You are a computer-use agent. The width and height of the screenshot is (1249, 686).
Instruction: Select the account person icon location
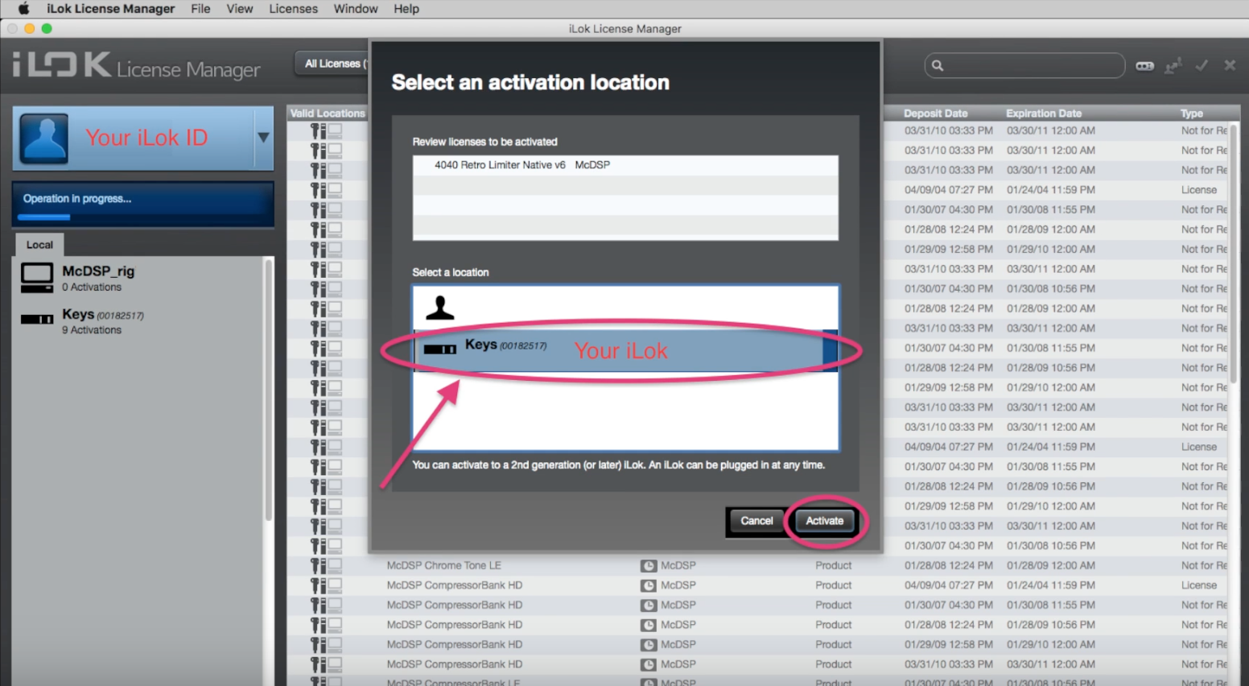coord(440,308)
